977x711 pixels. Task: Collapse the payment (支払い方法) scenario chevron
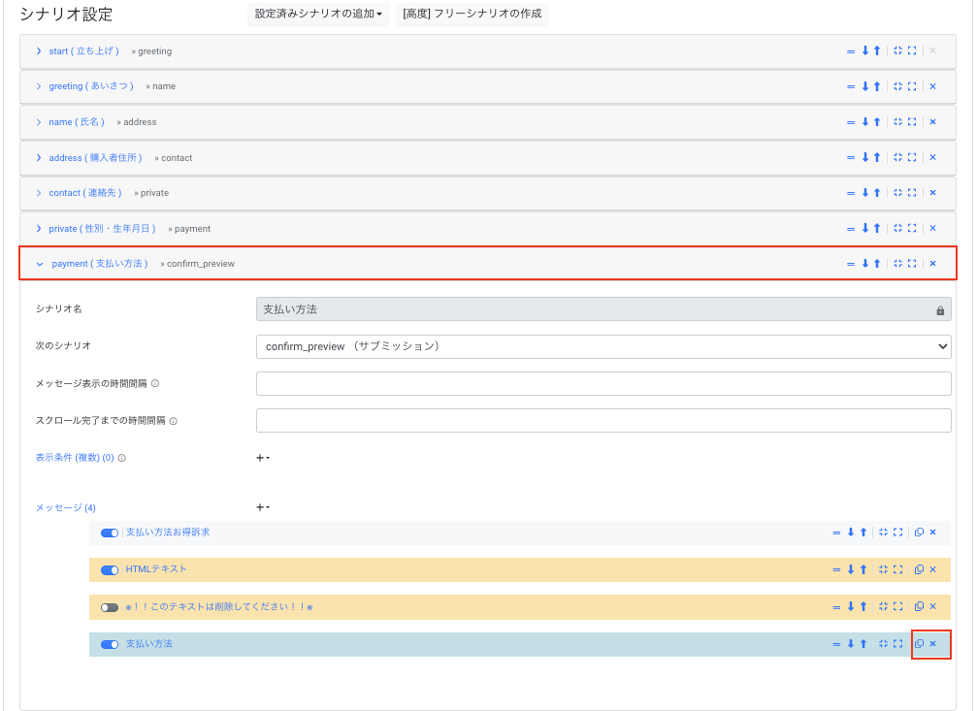pos(40,264)
